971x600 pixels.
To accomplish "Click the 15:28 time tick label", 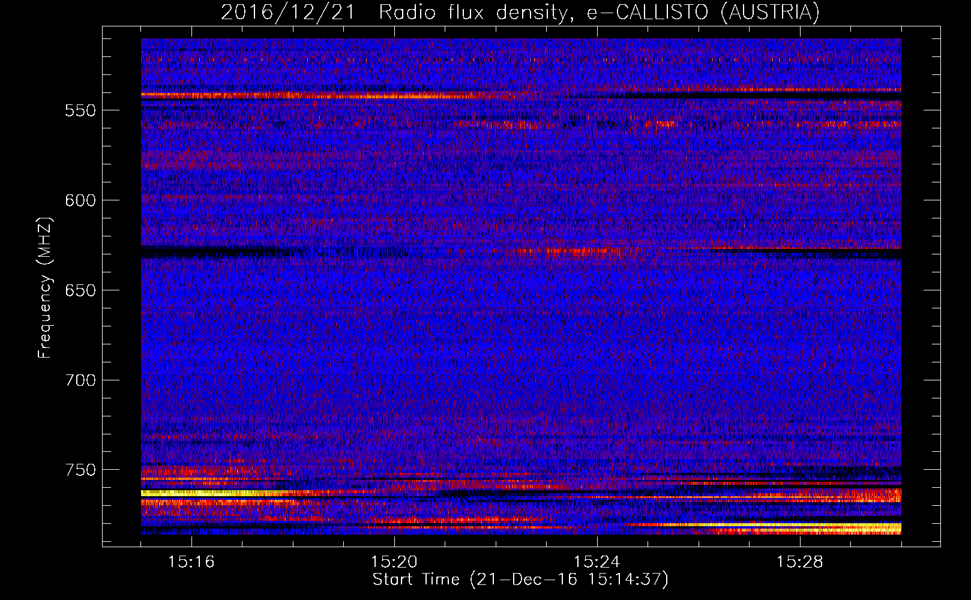I will pyautogui.click(x=800, y=562).
